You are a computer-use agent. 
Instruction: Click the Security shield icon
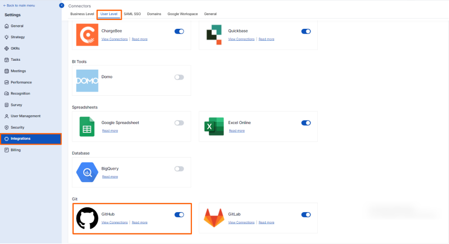tap(7, 127)
